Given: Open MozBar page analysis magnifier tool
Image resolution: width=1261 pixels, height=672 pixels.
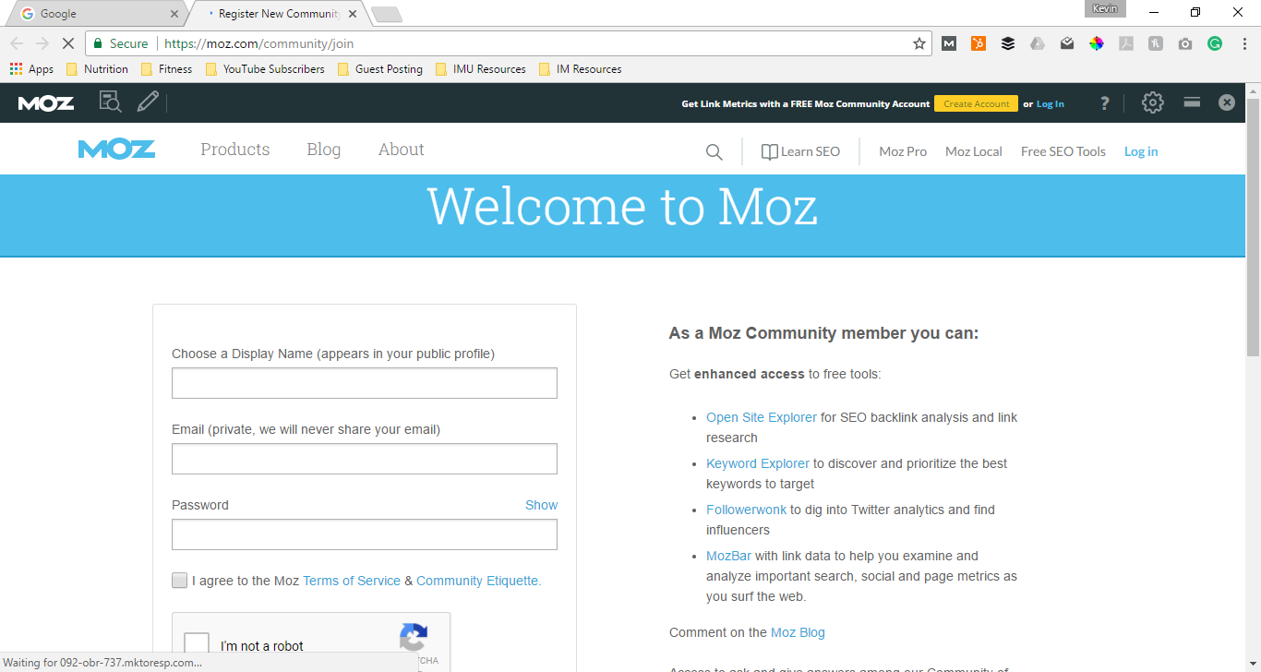Looking at the screenshot, I should (x=110, y=102).
